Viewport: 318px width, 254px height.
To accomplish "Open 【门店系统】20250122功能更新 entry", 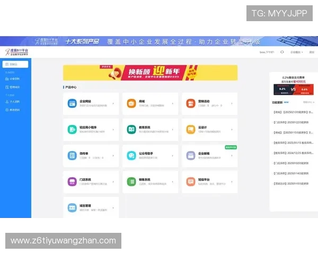I will click(x=291, y=122).
